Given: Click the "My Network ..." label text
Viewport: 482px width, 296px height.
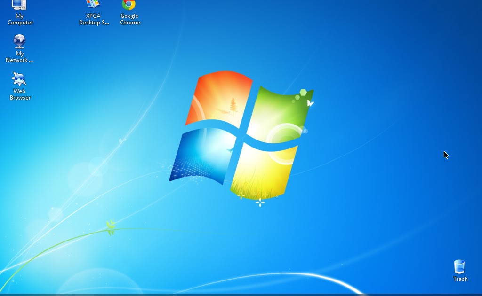Looking at the screenshot, I should (x=19, y=57).
